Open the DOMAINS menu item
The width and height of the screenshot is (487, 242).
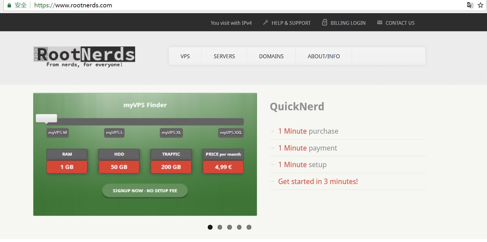[271, 56]
